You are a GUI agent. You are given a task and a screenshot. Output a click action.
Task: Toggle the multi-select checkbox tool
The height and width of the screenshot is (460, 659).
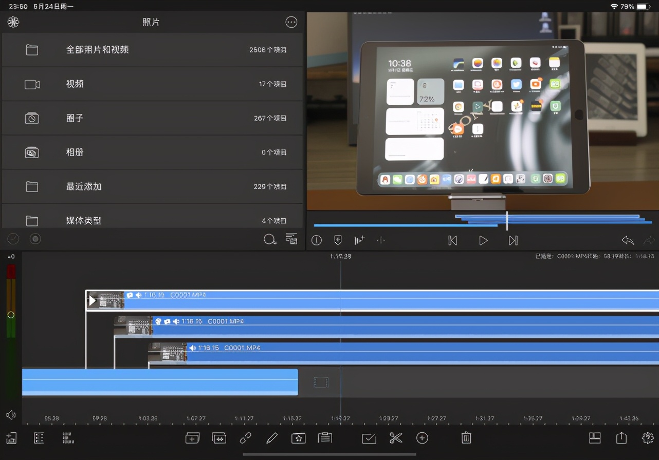pos(369,438)
